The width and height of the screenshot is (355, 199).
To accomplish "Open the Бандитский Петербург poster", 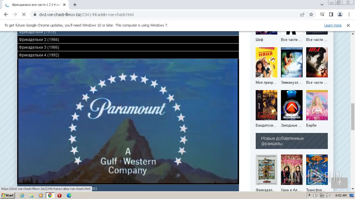I will [266, 105].
